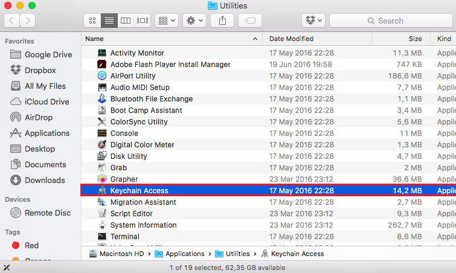Select the Red tag in sidebar
Screen dimensions: 456x273
(x=25, y=245)
